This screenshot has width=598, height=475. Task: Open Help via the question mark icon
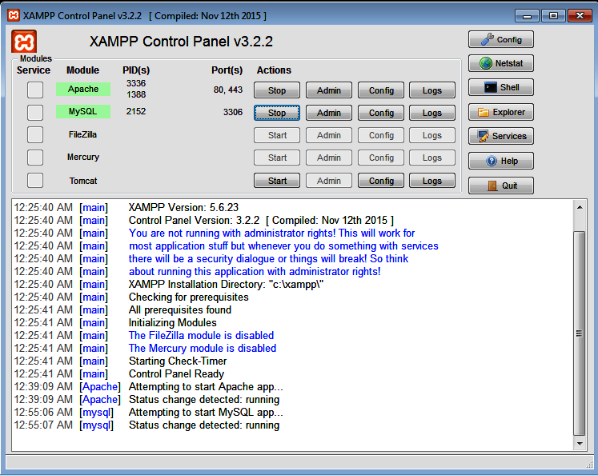coord(500,161)
